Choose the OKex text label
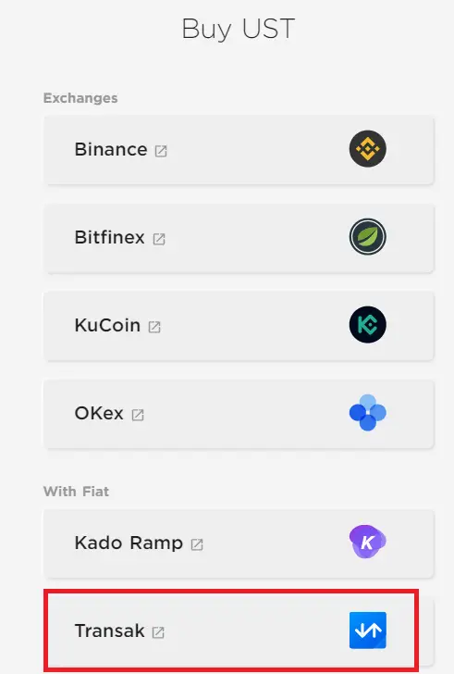 click(99, 414)
